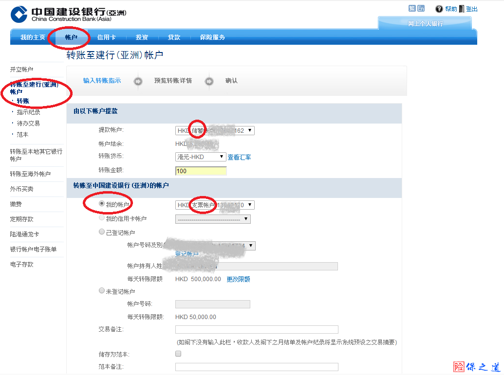Click the 确认 step label
The height and width of the screenshot is (375, 504).
click(231, 81)
